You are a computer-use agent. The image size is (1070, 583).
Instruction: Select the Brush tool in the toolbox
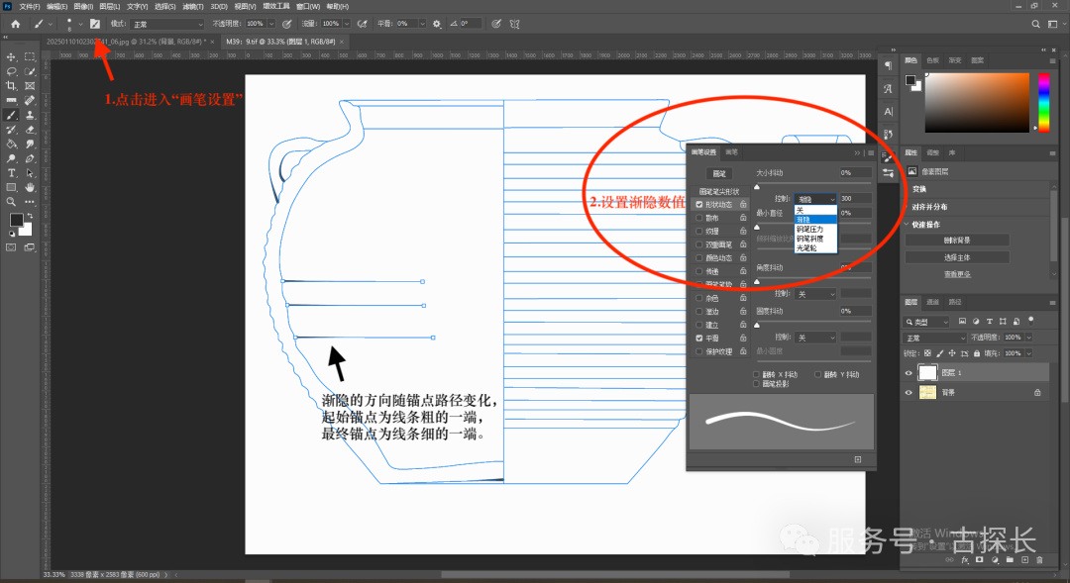(11, 115)
